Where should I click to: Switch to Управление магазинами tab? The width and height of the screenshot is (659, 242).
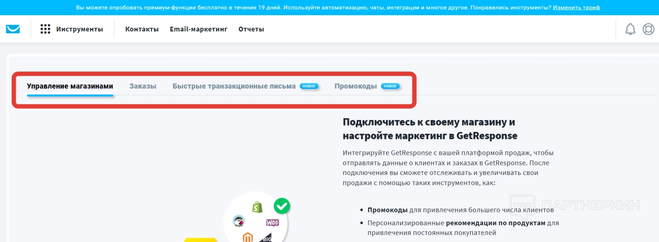pyautogui.click(x=70, y=86)
